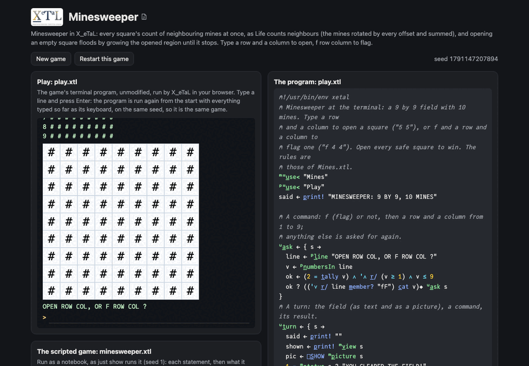Click the Minesweeper field picture grid
Viewport: 529px width, 366px height.
click(x=120, y=221)
